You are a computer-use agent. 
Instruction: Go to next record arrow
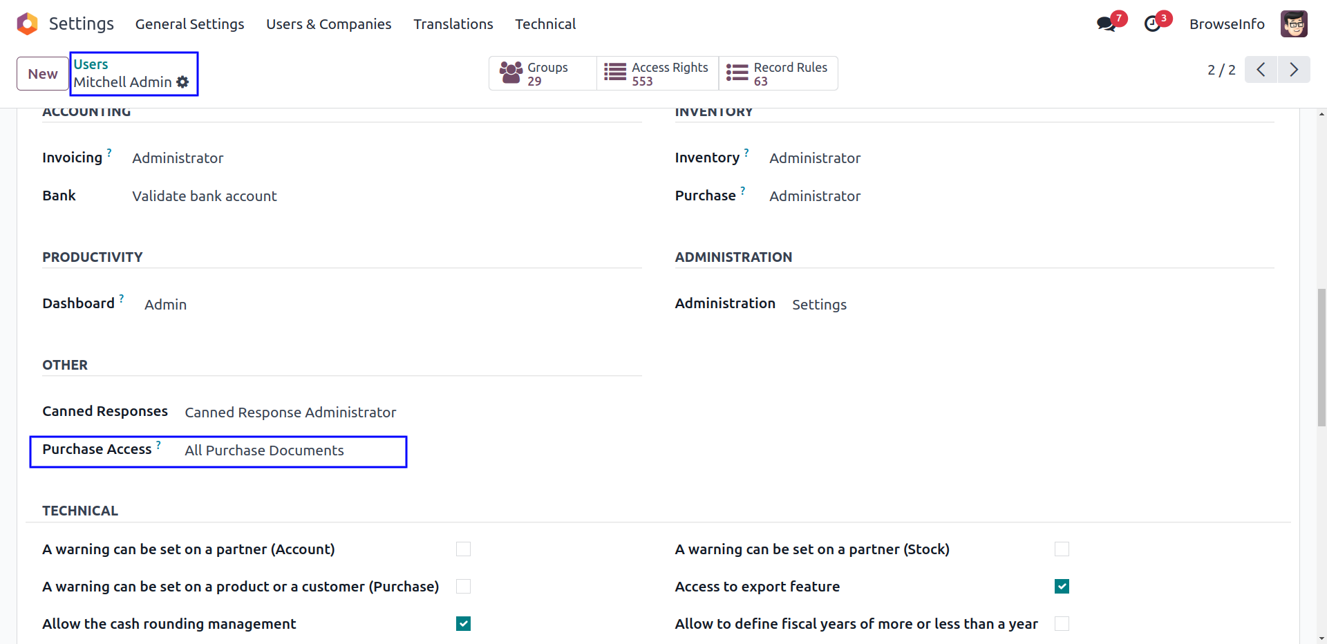1294,70
